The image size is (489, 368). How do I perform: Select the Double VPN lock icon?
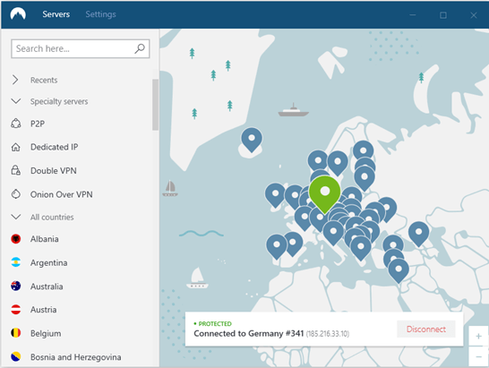coord(16,170)
